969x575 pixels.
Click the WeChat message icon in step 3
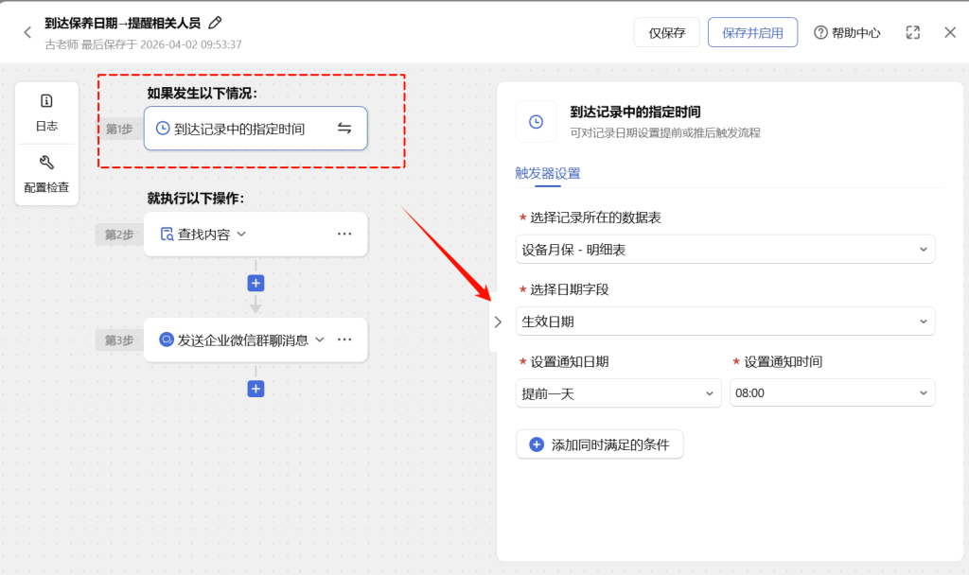click(167, 340)
